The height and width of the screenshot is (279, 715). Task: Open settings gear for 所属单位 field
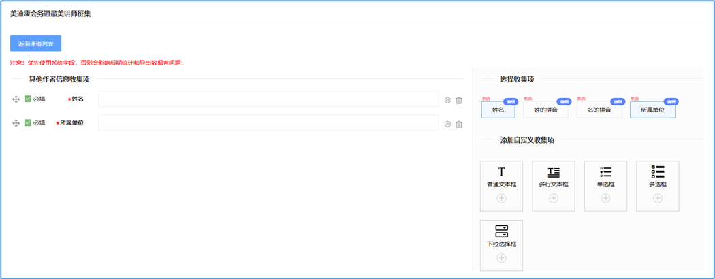click(447, 124)
